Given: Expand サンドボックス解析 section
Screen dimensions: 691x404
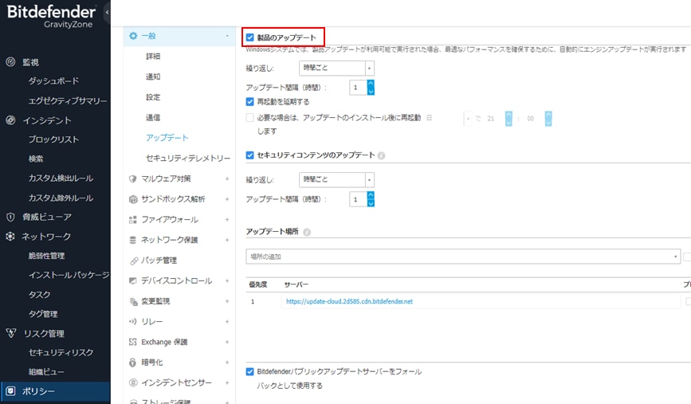Looking at the screenshot, I should [227, 199].
